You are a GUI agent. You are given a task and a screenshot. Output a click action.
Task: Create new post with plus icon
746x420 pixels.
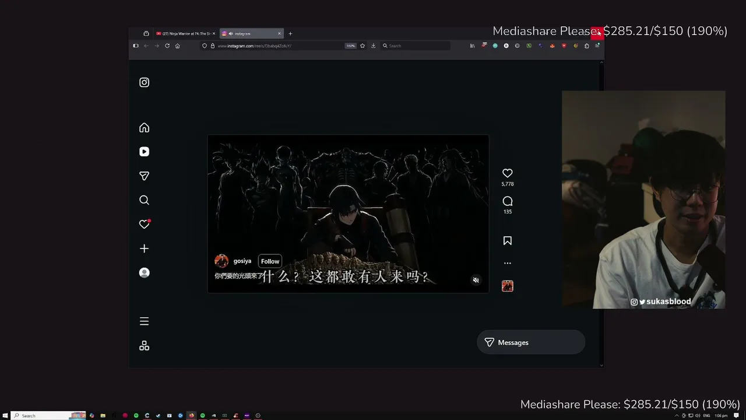[145, 249]
